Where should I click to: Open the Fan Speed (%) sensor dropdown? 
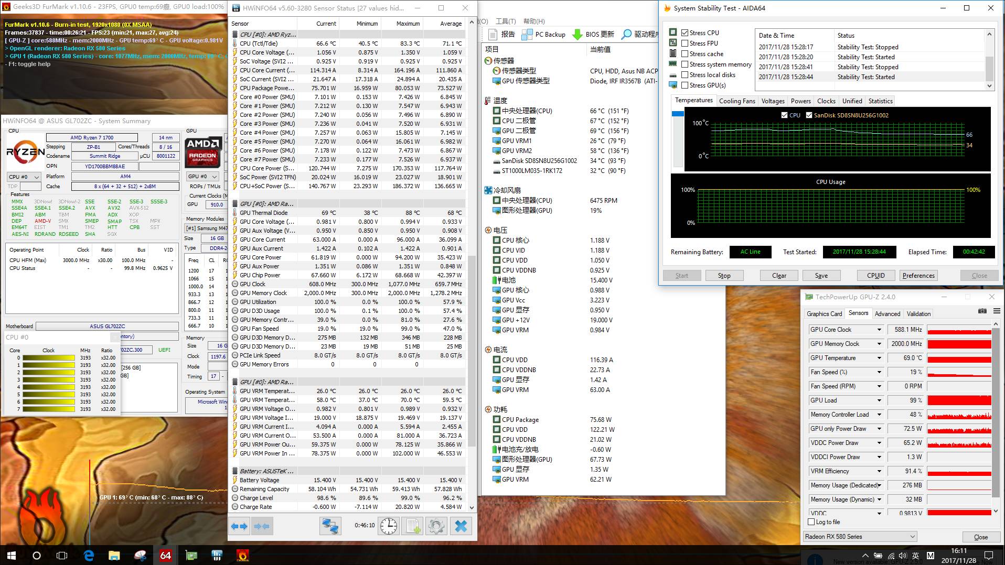pos(879,372)
